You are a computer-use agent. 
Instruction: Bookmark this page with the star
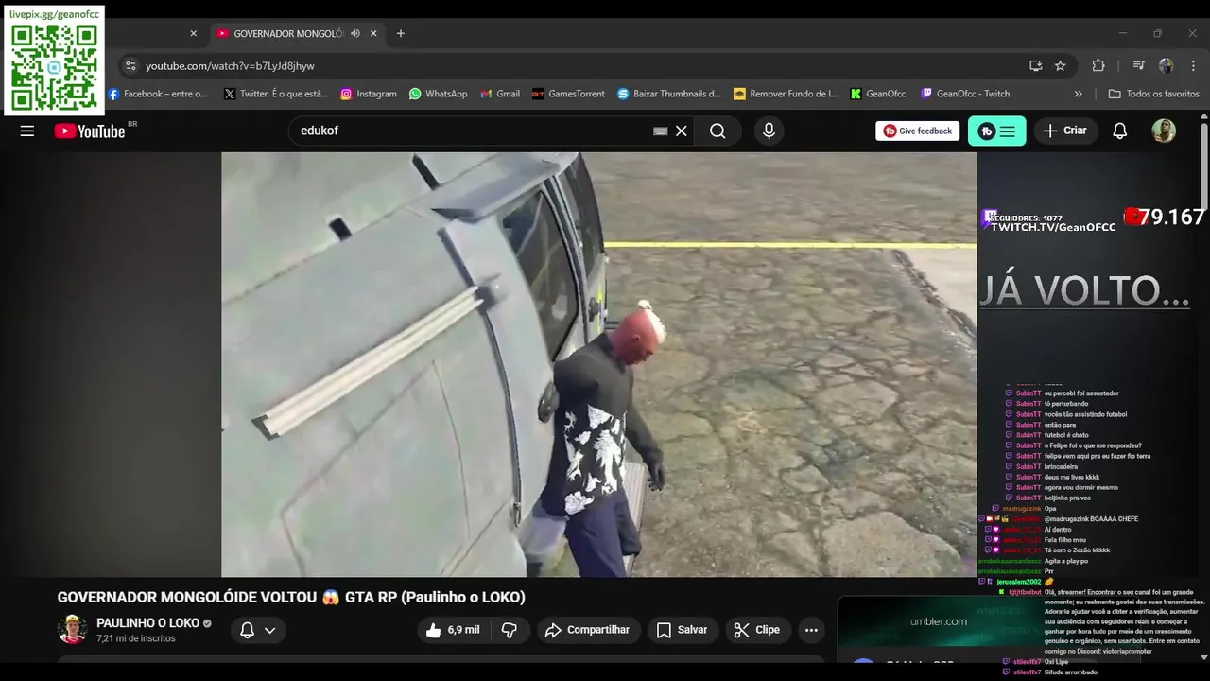(x=1061, y=66)
